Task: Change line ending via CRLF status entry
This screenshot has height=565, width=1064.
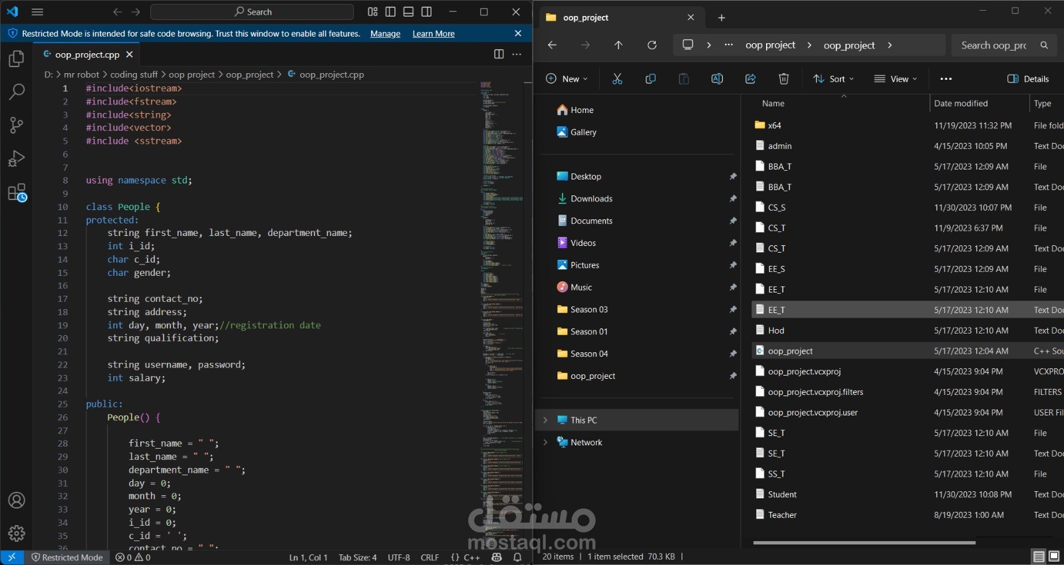Action: 430,558
